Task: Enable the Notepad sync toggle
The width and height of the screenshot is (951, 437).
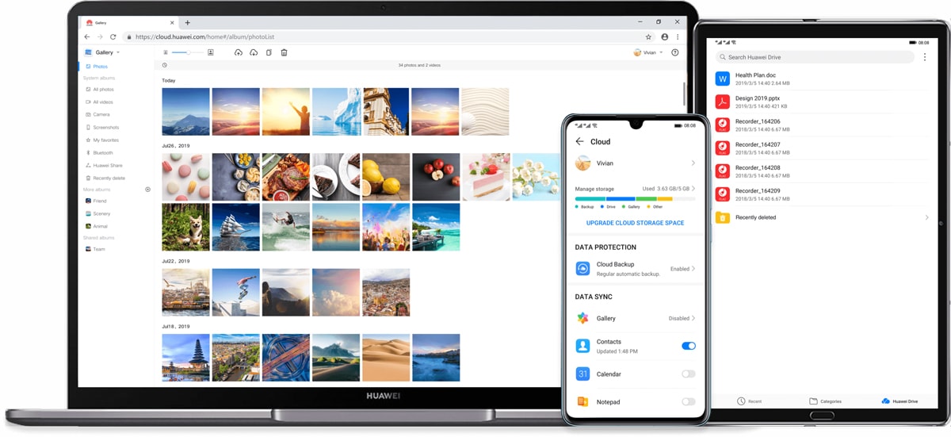Action: point(688,402)
